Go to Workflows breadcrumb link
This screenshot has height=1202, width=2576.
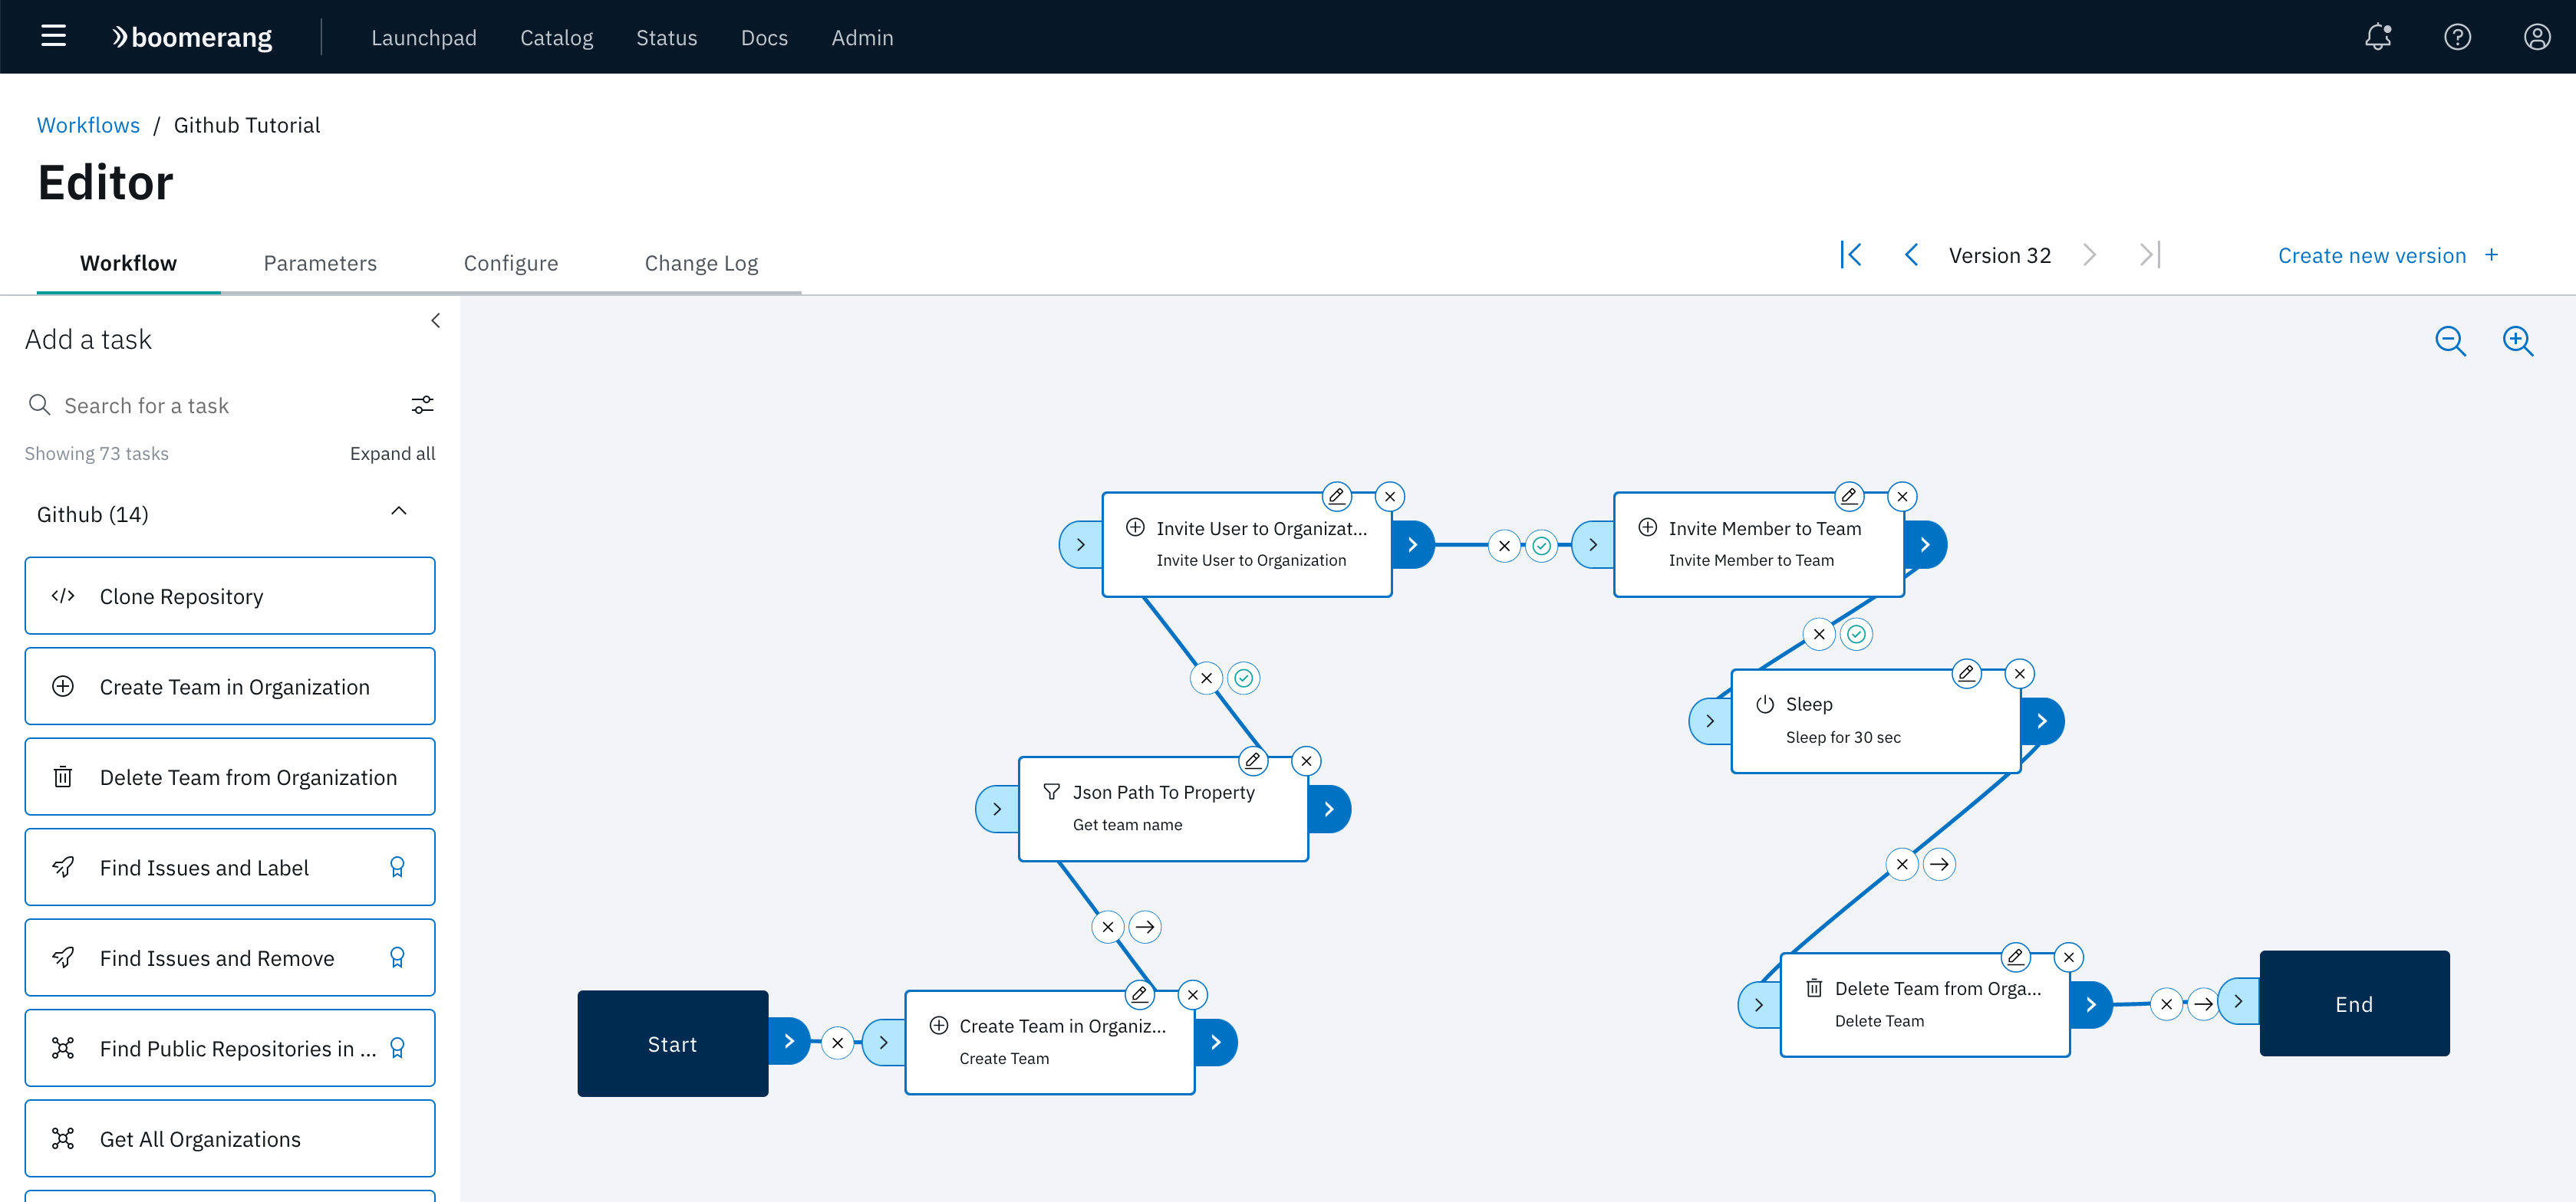click(88, 125)
